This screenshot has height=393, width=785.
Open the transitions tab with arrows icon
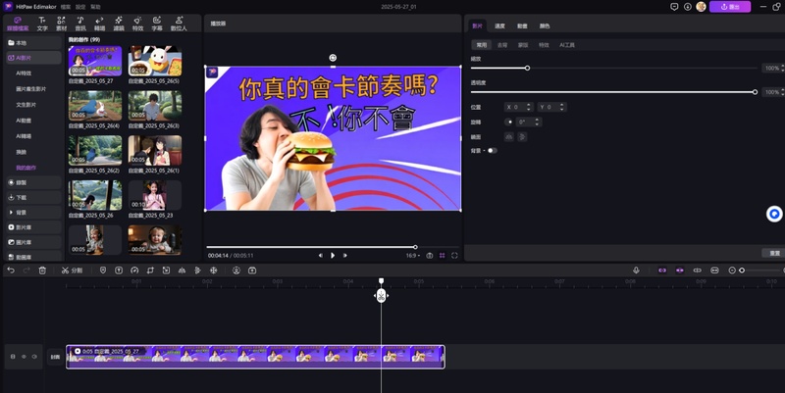pyautogui.click(x=99, y=24)
